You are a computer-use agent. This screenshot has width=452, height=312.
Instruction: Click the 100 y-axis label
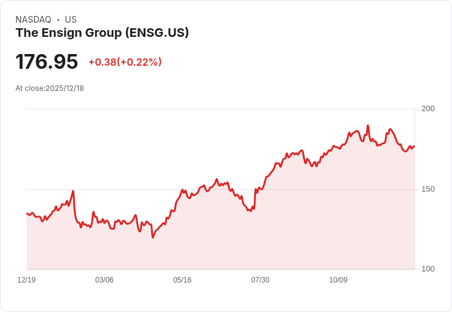coord(428,269)
